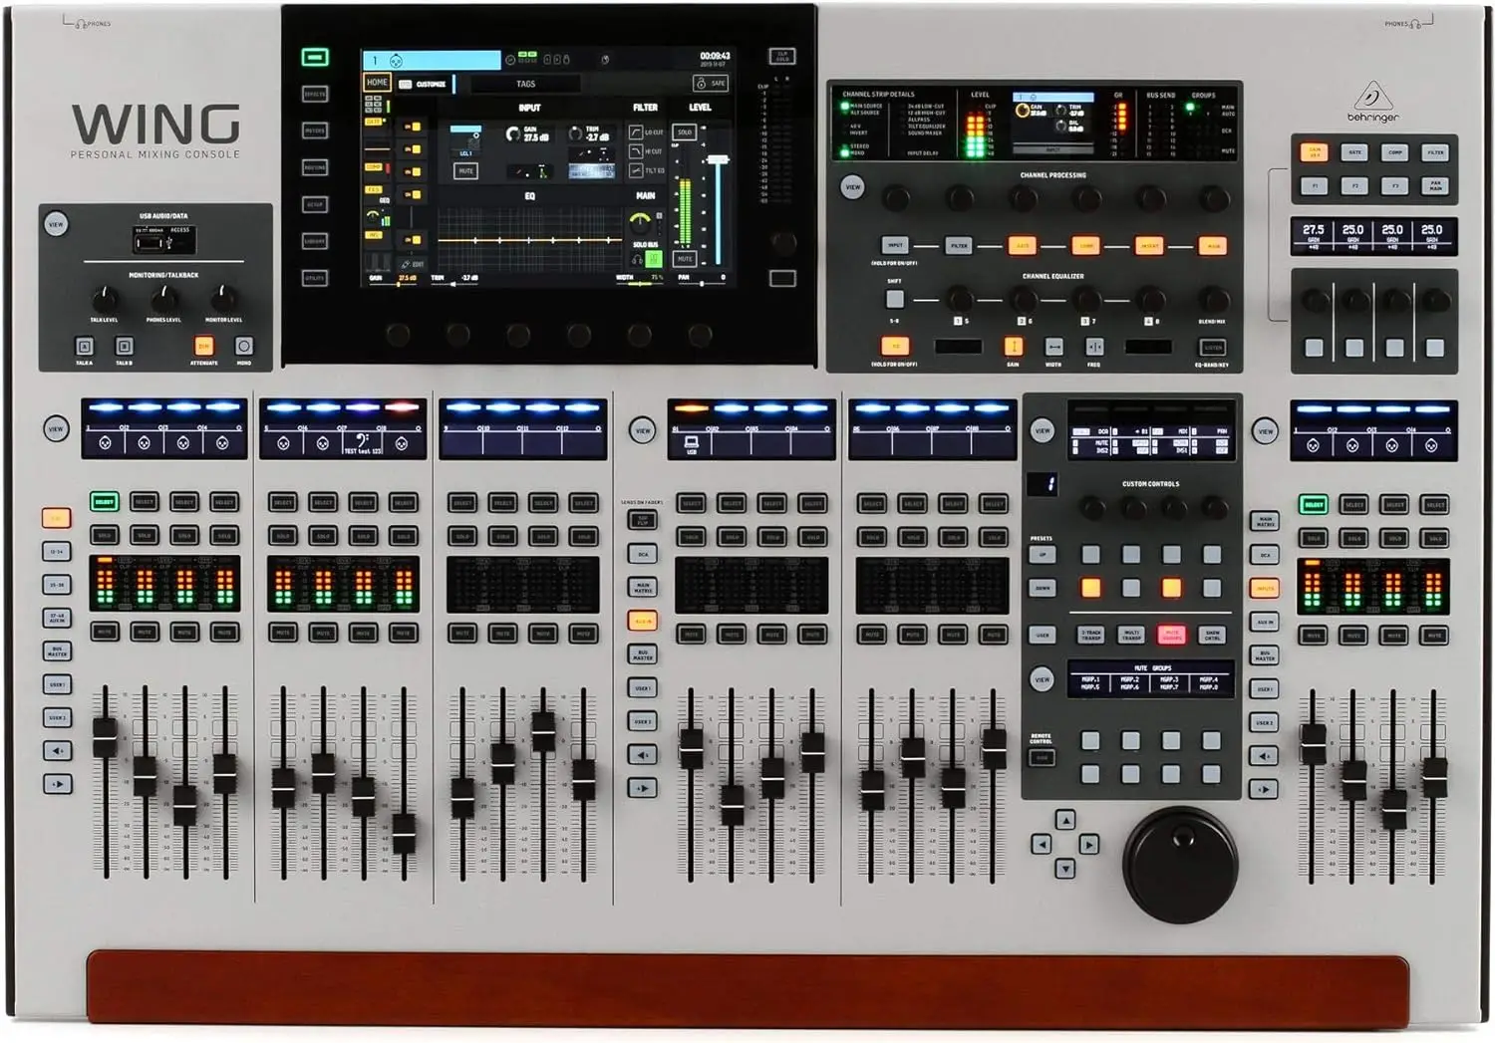Open the Utility screen button
This screenshot has height=1043, width=1495.
click(315, 278)
